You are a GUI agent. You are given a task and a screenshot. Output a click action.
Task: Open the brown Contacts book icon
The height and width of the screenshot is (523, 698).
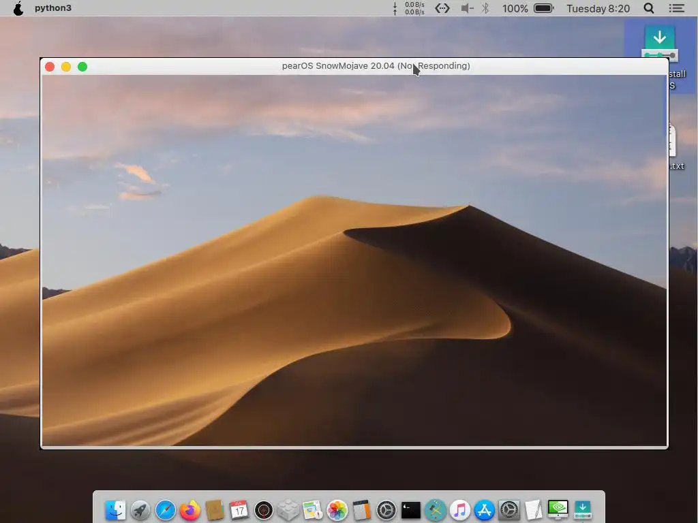[215, 509]
